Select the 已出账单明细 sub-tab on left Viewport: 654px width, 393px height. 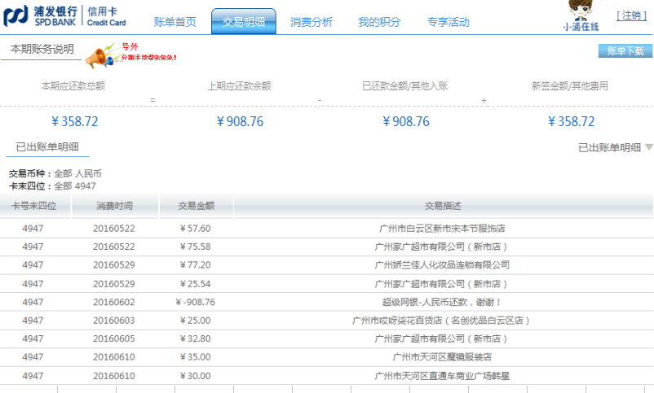(47, 147)
